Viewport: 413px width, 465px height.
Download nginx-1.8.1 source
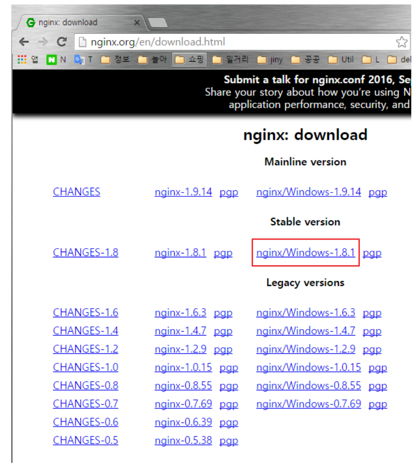click(x=180, y=252)
